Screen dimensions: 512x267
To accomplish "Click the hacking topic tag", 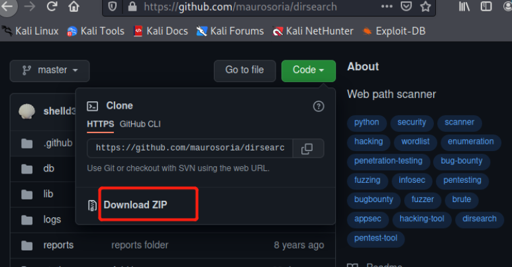I will [x=369, y=142].
